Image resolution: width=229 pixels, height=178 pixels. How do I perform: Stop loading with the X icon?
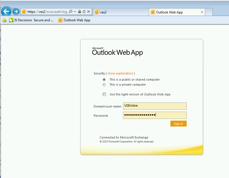point(89,11)
